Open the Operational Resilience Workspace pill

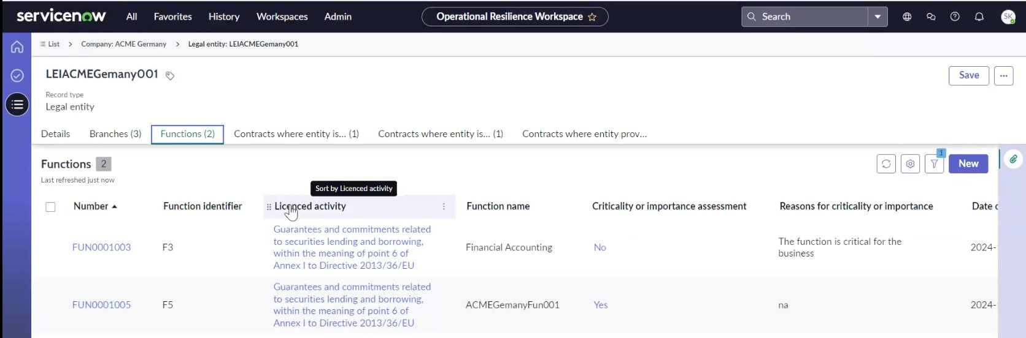point(515,17)
